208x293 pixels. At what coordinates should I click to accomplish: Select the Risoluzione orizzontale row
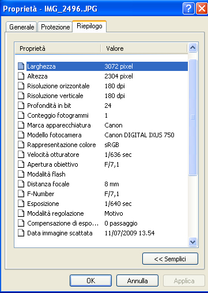pos(103,86)
